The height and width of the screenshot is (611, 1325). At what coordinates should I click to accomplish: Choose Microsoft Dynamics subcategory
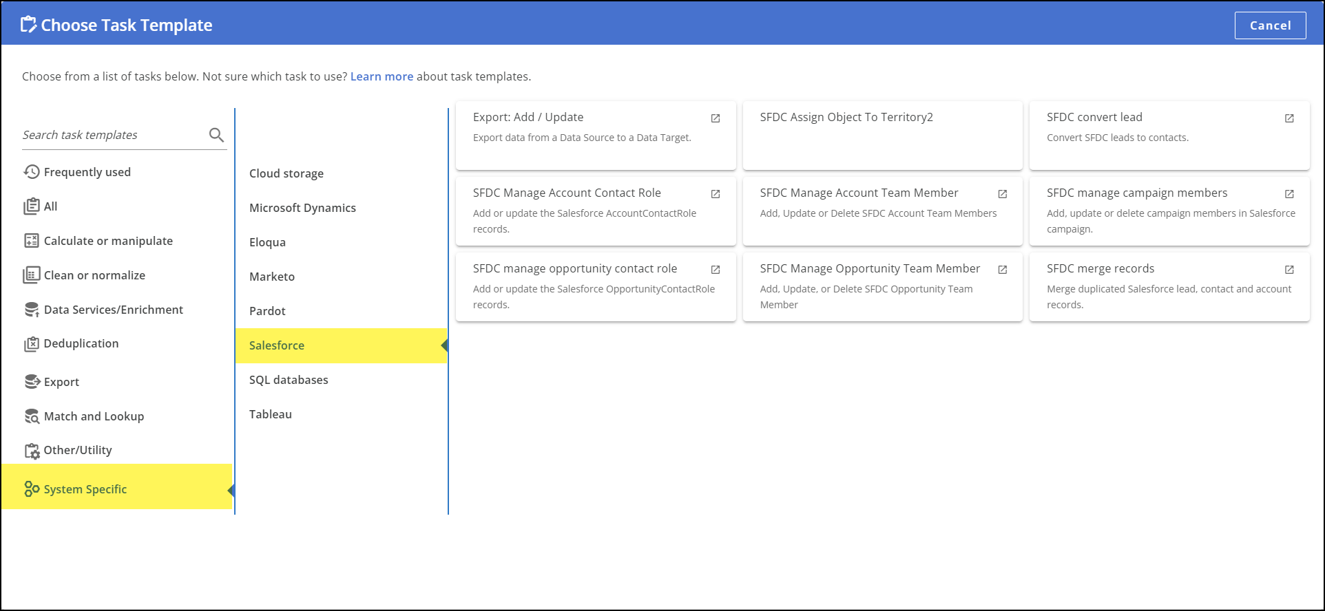[x=302, y=208]
